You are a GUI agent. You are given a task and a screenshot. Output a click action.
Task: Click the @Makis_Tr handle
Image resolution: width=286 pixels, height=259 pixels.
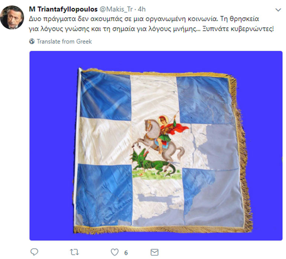pos(116,9)
